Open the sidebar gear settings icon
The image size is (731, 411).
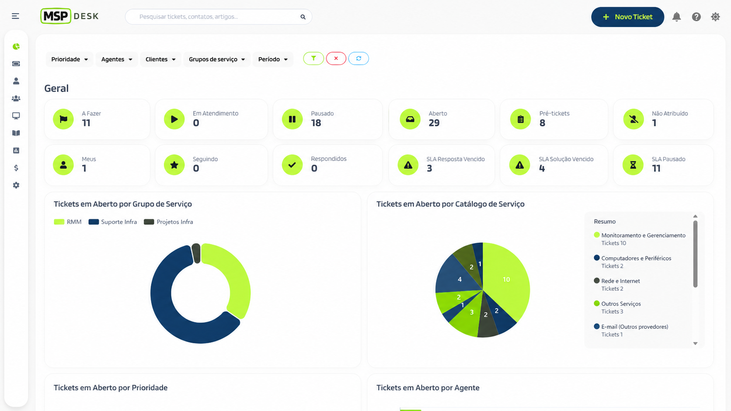(x=16, y=185)
